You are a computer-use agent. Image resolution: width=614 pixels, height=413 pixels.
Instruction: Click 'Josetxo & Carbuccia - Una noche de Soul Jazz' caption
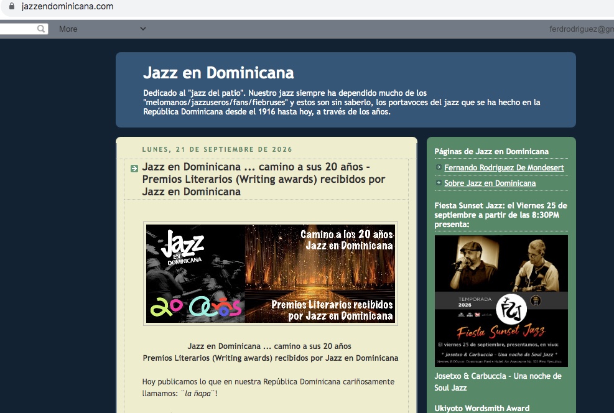pyautogui.click(x=498, y=382)
